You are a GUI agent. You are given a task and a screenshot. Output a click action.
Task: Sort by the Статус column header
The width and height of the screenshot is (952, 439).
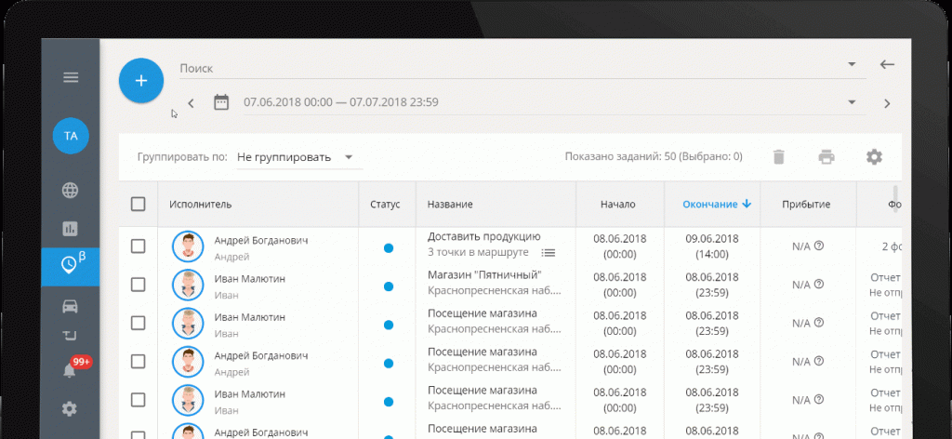385,205
